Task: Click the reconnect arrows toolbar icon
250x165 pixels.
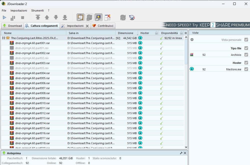Action: (123, 18)
